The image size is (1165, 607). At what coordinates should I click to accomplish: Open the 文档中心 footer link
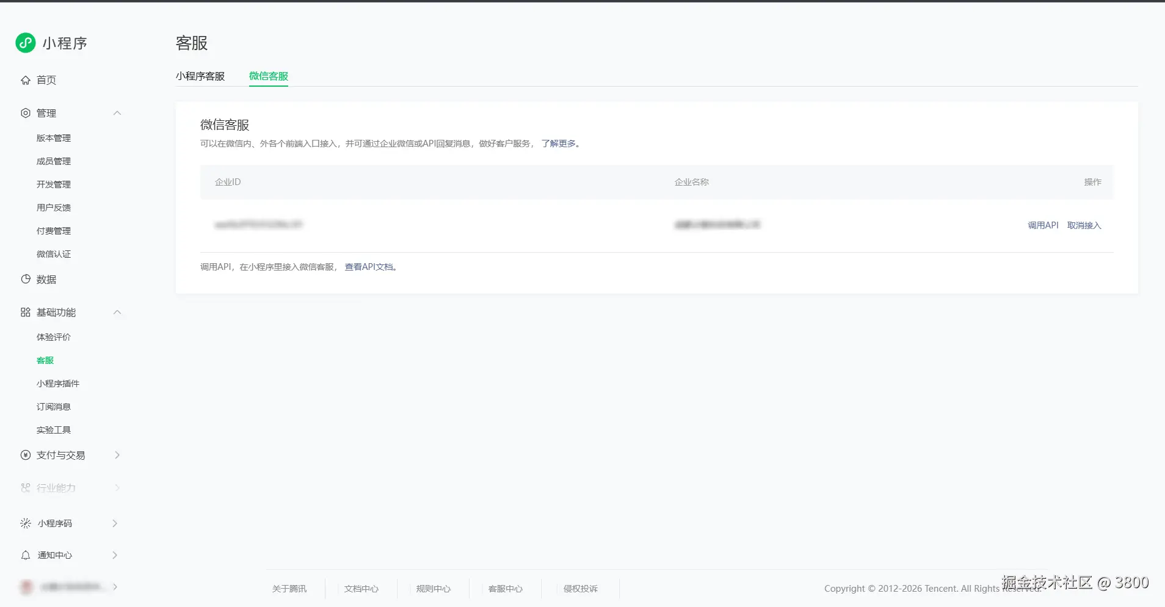(x=361, y=589)
